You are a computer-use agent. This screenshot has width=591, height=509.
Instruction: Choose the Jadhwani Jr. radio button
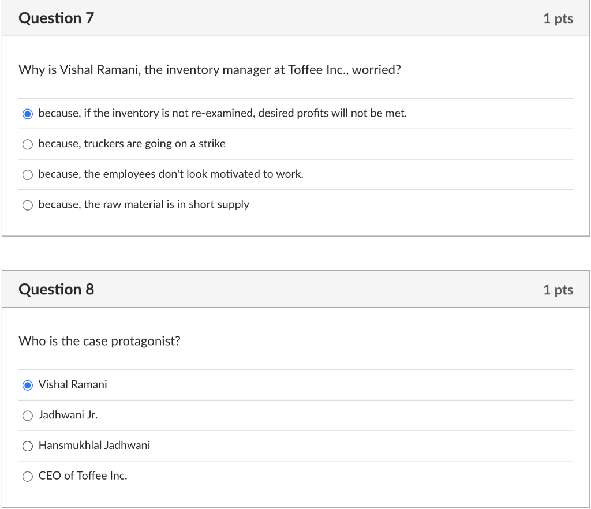[28, 416]
